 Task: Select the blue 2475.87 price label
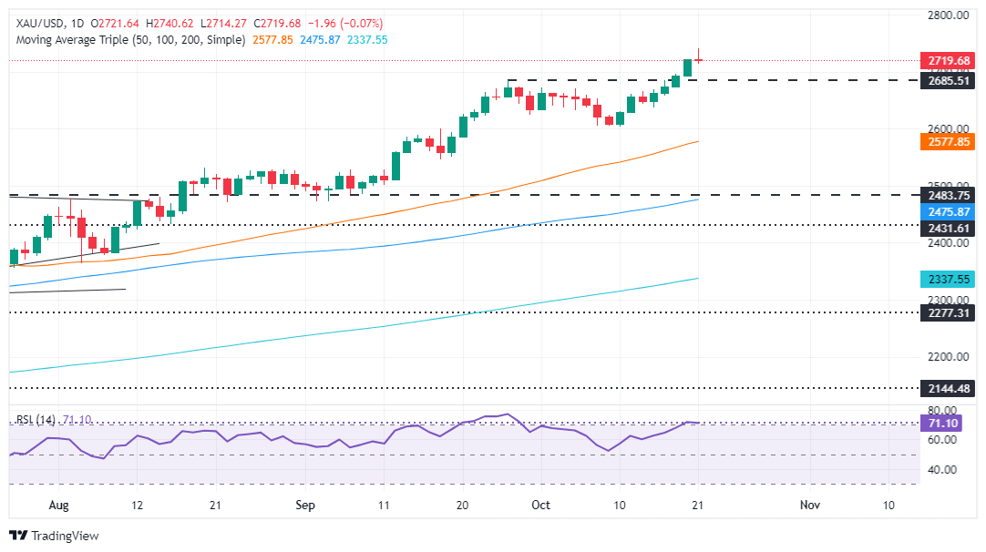point(949,212)
